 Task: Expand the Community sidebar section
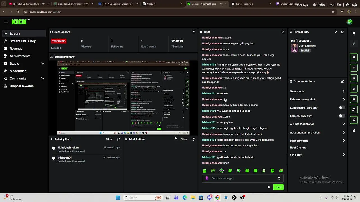point(43,79)
